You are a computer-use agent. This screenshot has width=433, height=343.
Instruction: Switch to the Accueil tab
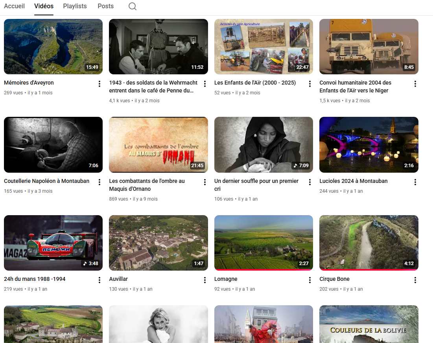pyautogui.click(x=14, y=6)
